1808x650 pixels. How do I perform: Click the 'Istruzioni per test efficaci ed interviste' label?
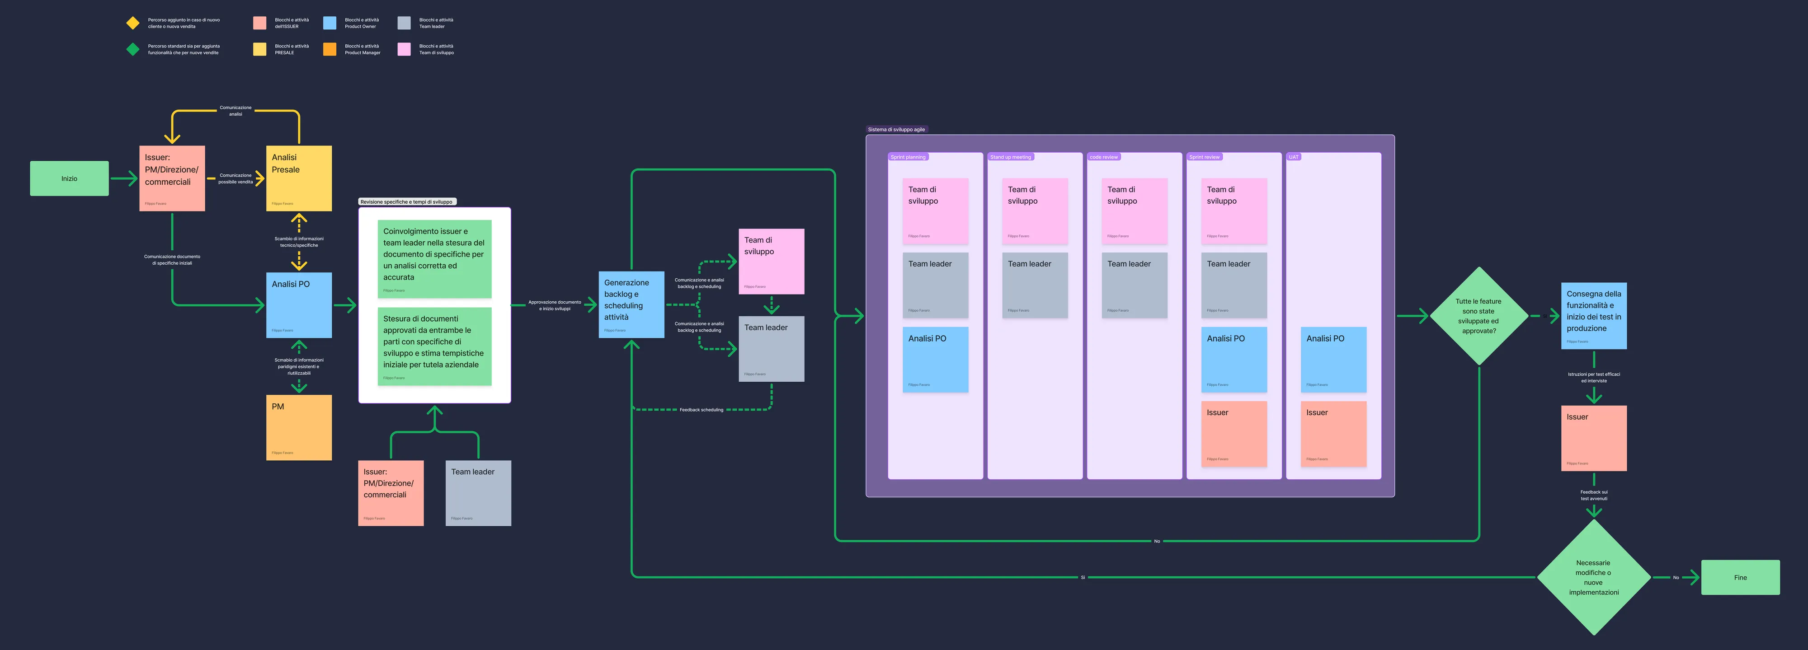(x=1594, y=377)
